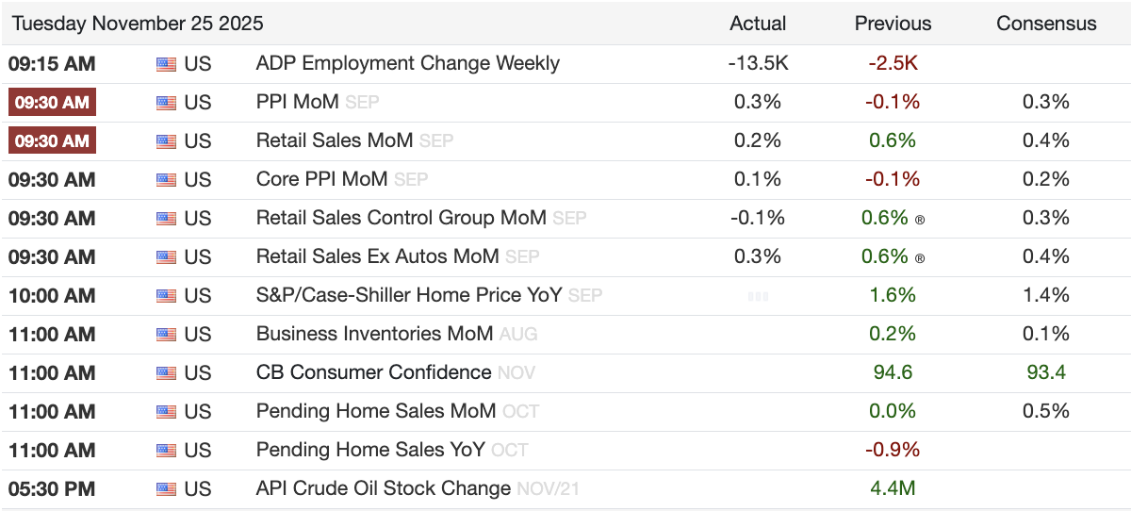Click the Actual column header
This screenshot has width=1131, height=511.
758,24
